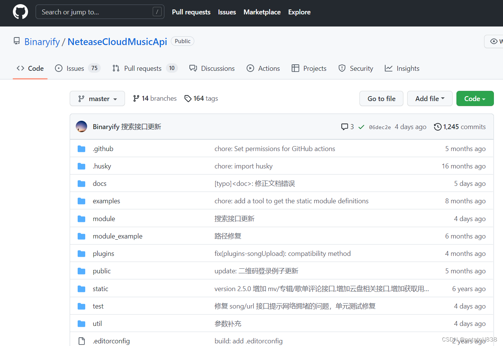Open Explore in the top navigation
This screenshot has width=503, height=346.
[299, 12]
